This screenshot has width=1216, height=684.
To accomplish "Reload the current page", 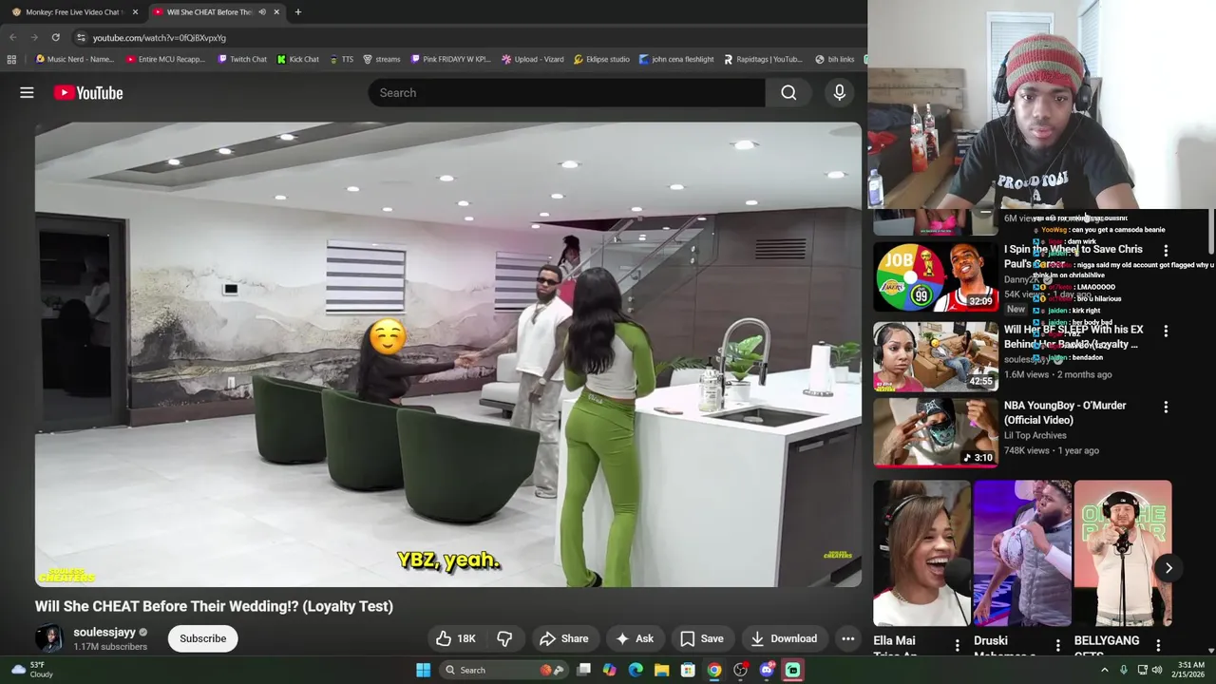I will pyautogui.click(x=55, y=37).
